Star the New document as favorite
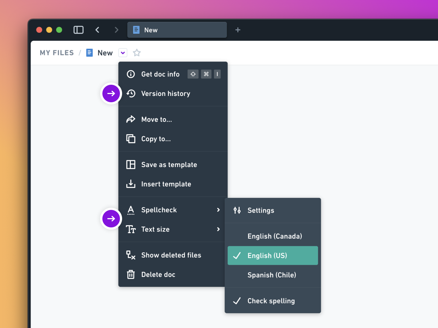The width and height of the screenshot is (438, 328). (137, 53)
